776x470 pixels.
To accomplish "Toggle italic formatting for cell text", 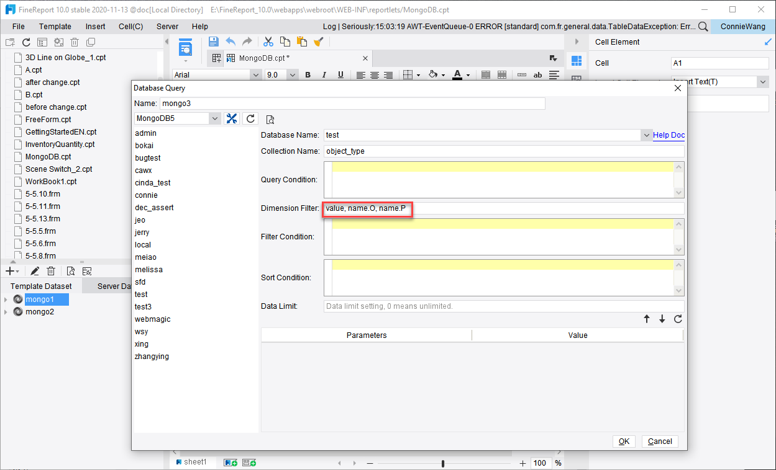I will click(x=324, y=74).
